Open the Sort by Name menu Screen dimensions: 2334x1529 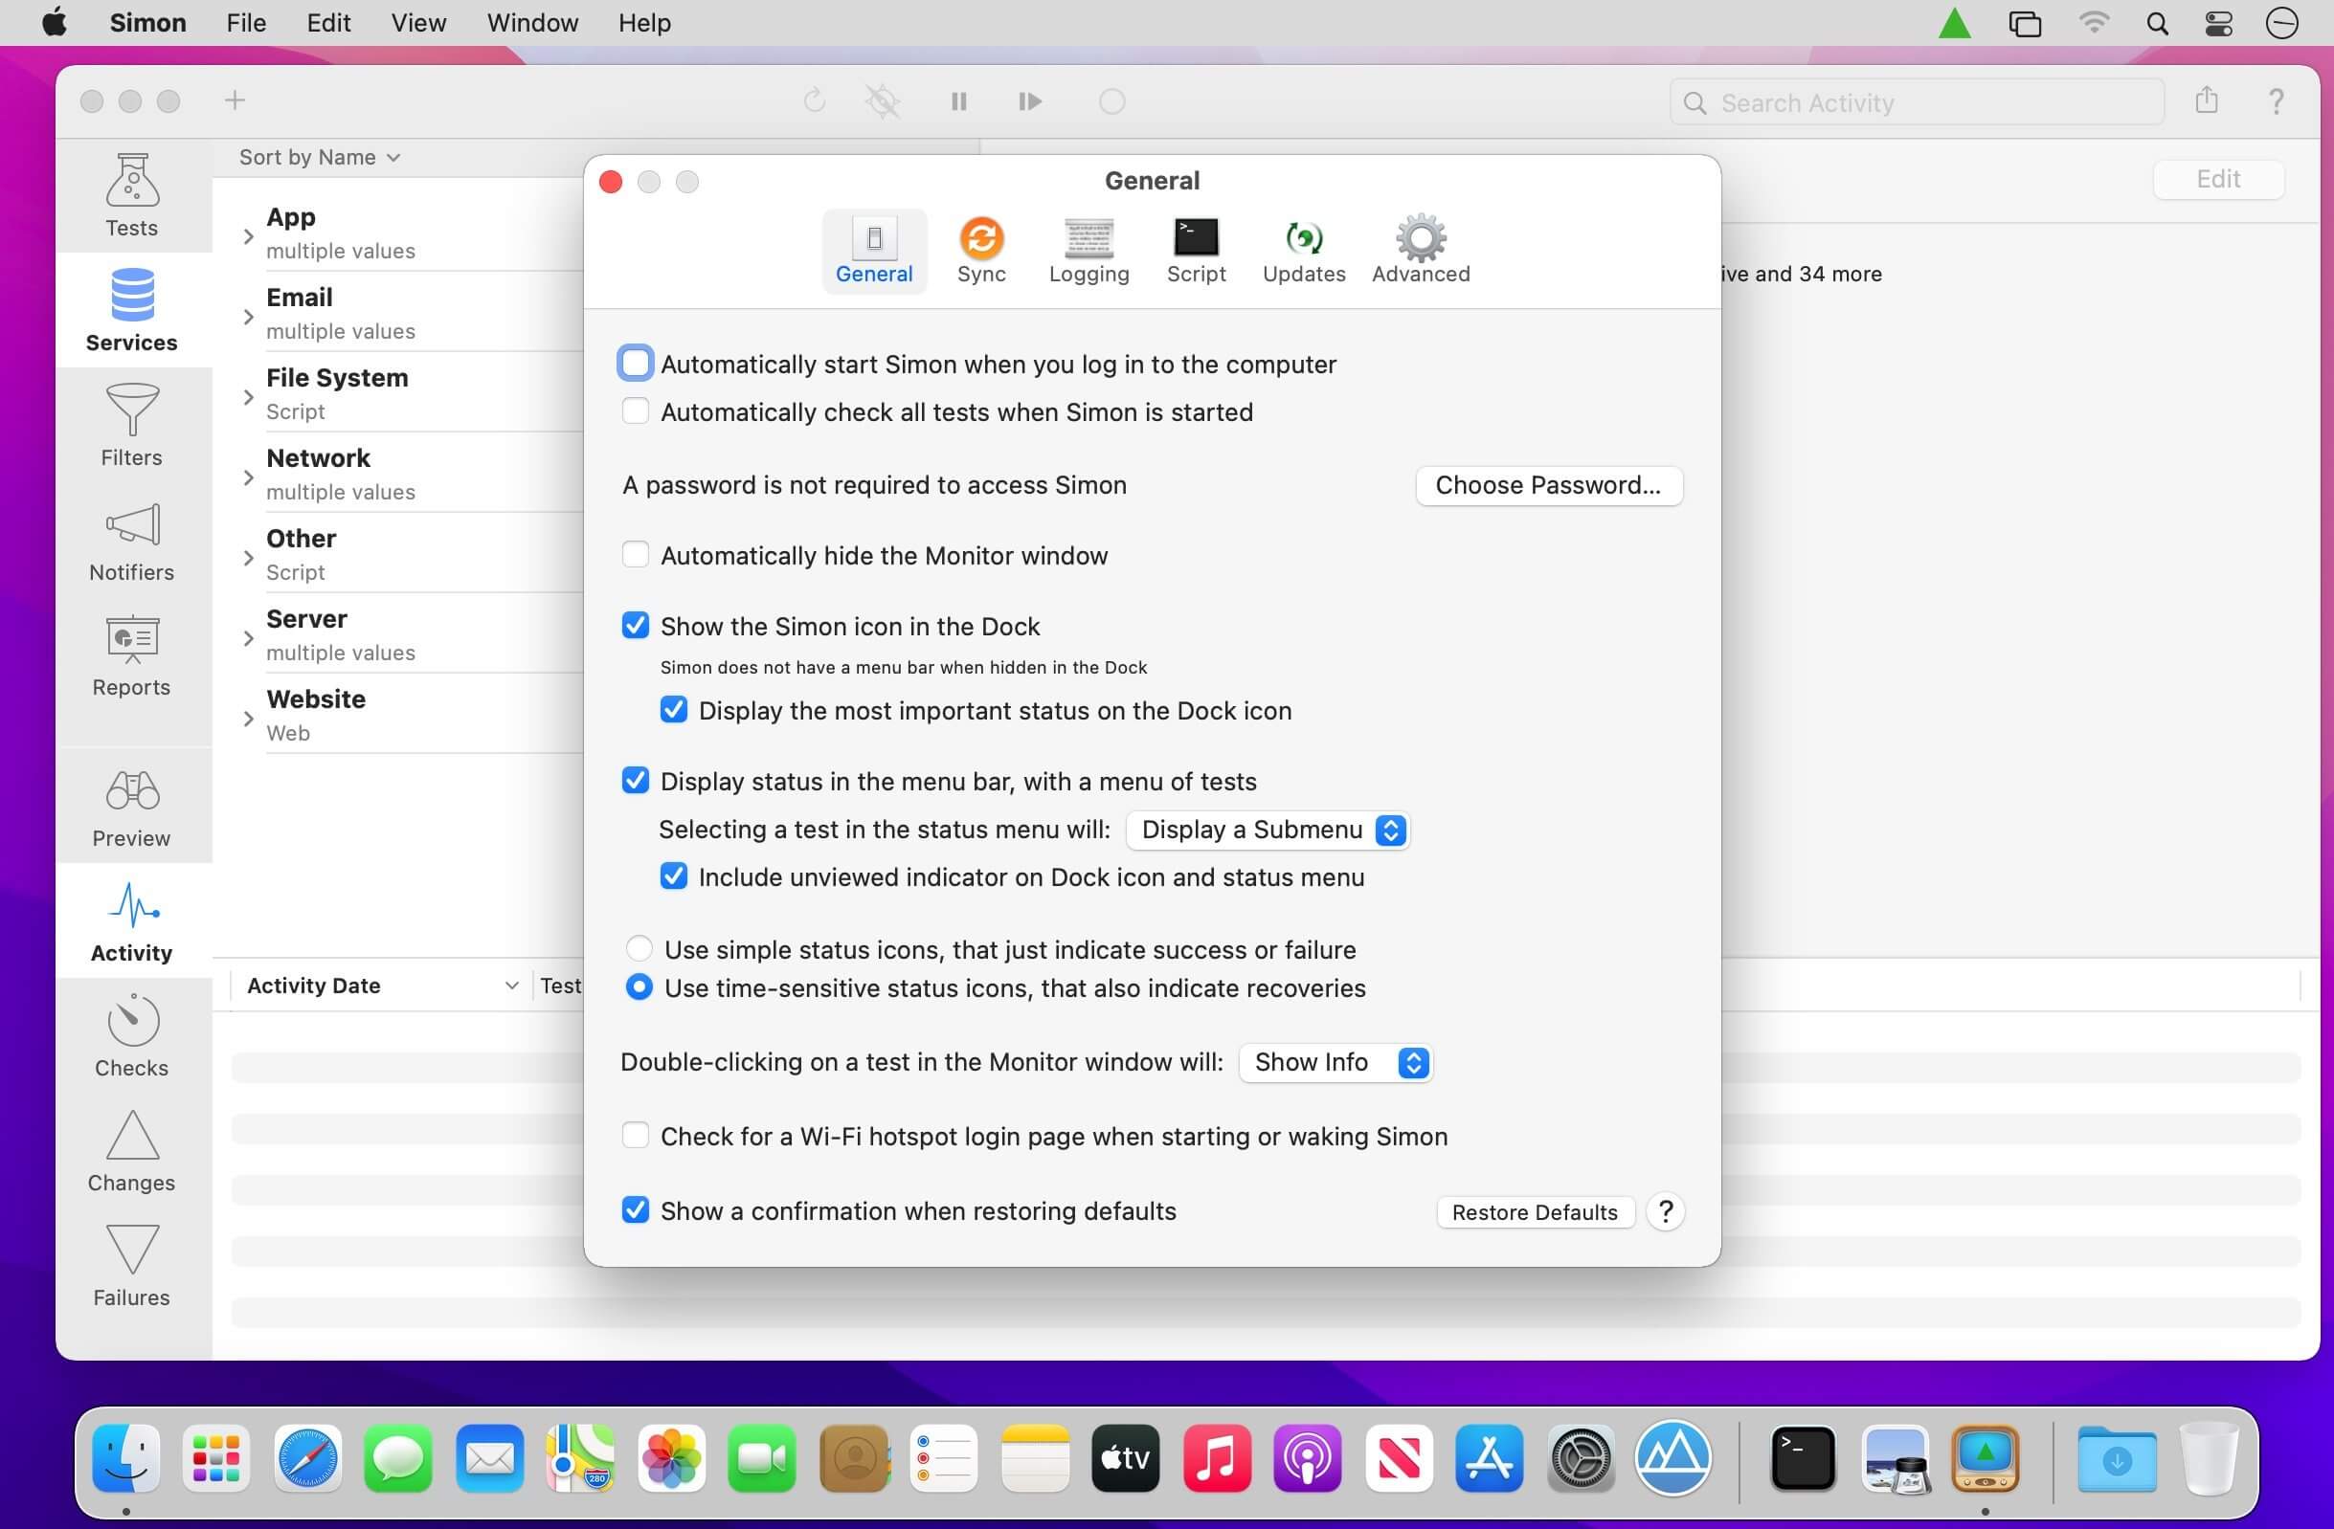click(319, 157)
